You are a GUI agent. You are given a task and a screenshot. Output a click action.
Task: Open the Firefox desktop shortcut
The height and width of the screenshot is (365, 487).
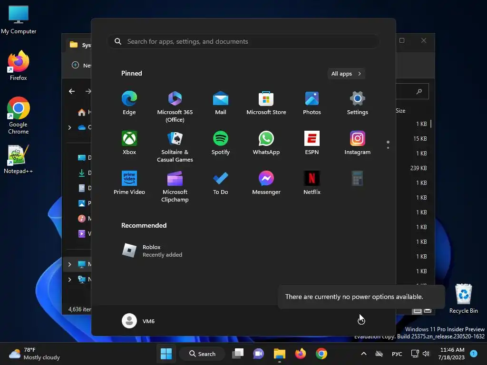click(x=19, y=66)
